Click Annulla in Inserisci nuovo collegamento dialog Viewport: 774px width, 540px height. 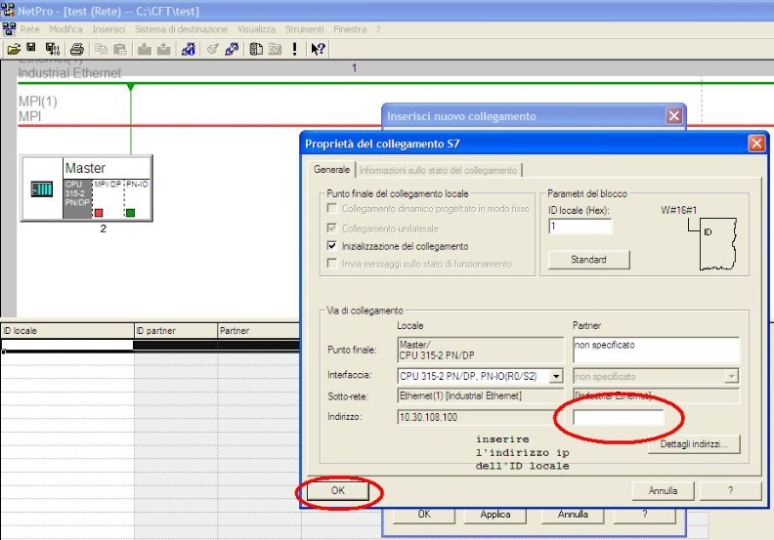pos(572,515)
